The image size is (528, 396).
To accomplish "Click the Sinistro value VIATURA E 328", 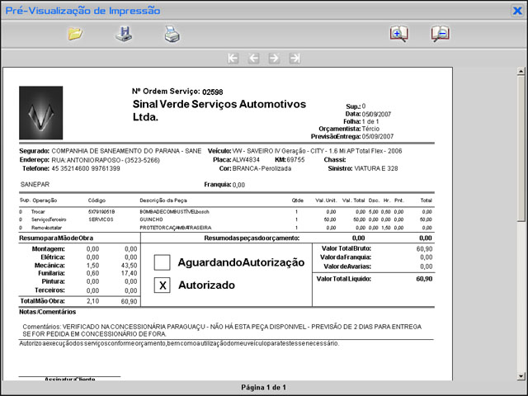I will pyautogui.click(x=376, y=168).
